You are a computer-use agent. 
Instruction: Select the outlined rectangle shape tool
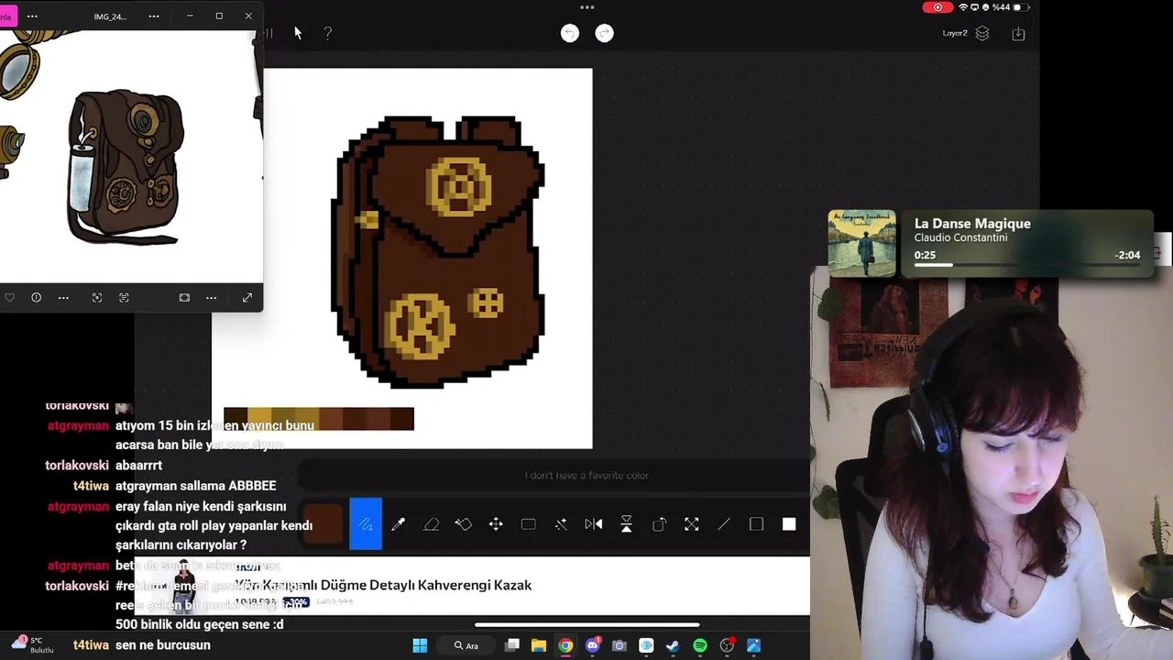click(756, 524)
